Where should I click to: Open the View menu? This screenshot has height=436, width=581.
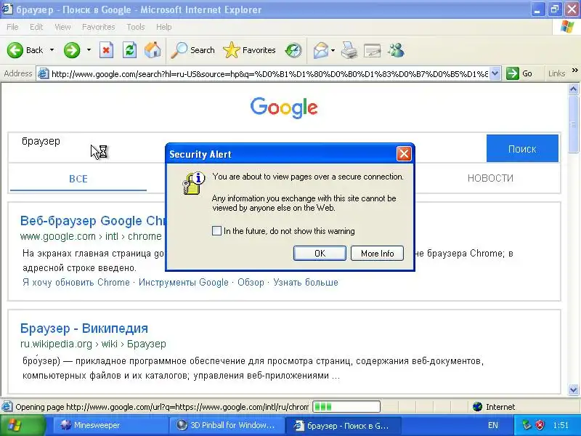pos(62,27)
